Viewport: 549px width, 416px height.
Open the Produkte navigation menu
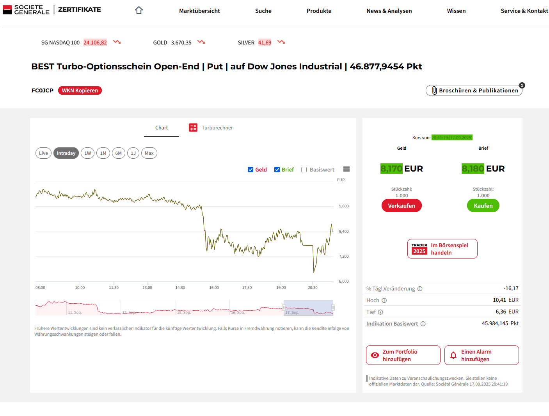pyautogui.click(x=319, y=11)
